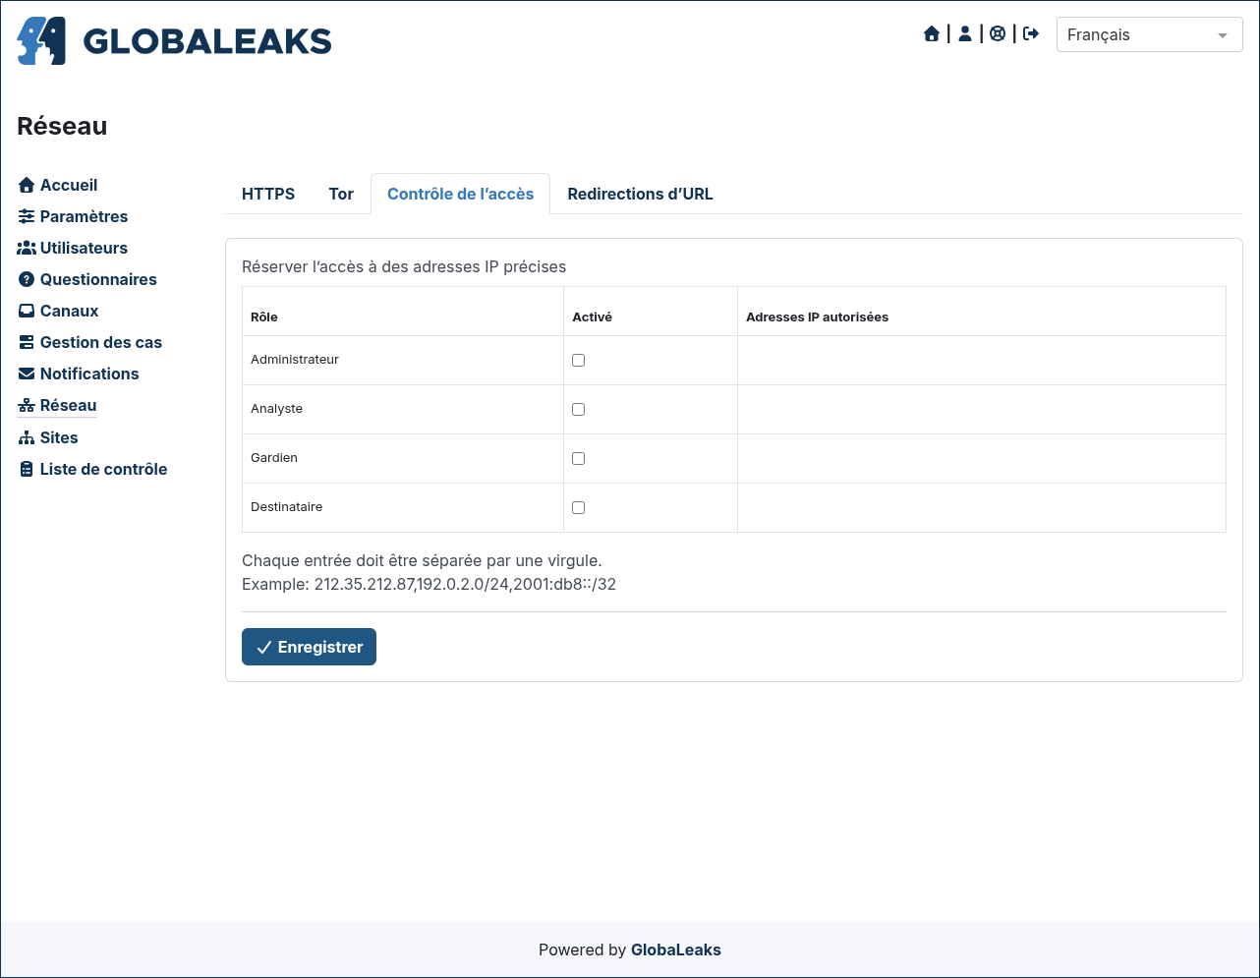Toggle Destinataire access restriction checkbox
The height and width of the screenshot is (978, 1260).
coord(579,508)
